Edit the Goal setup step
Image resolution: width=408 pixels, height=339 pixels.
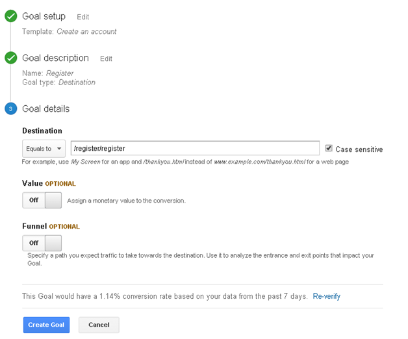click(83, 17)
